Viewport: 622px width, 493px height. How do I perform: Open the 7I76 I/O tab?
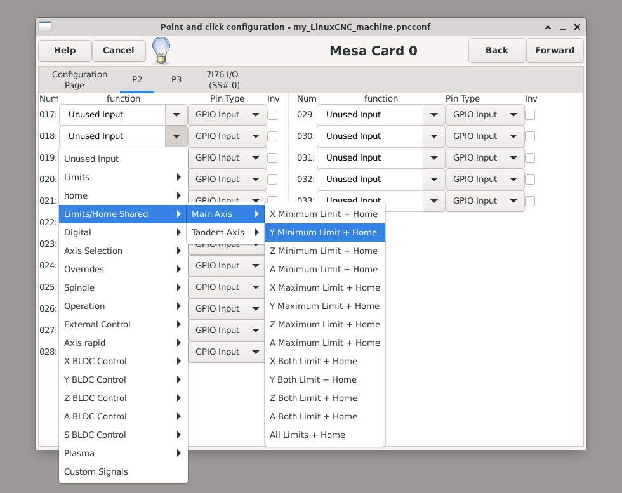coord(223,80)
